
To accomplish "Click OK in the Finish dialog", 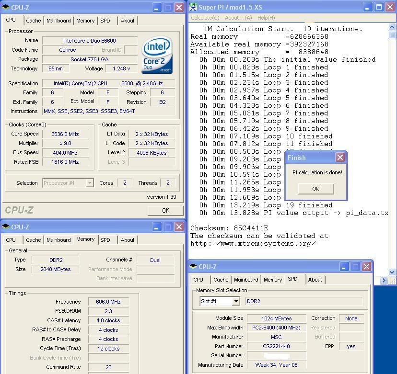I will 315,189.
